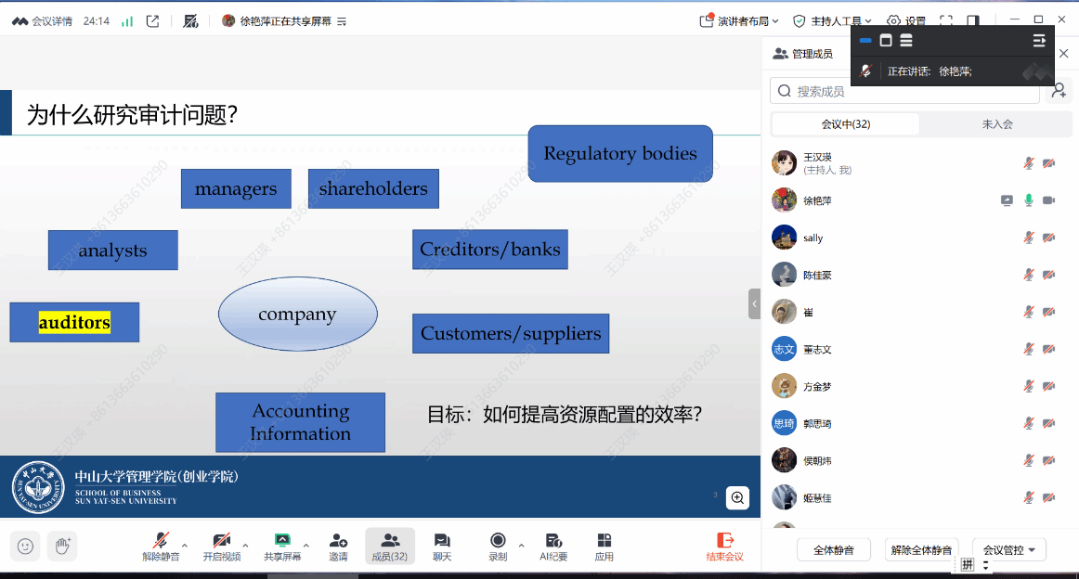Open the AI纪要 notes tool
The height and width of the screenshot is (579, 1079).
tap(553, 547)
